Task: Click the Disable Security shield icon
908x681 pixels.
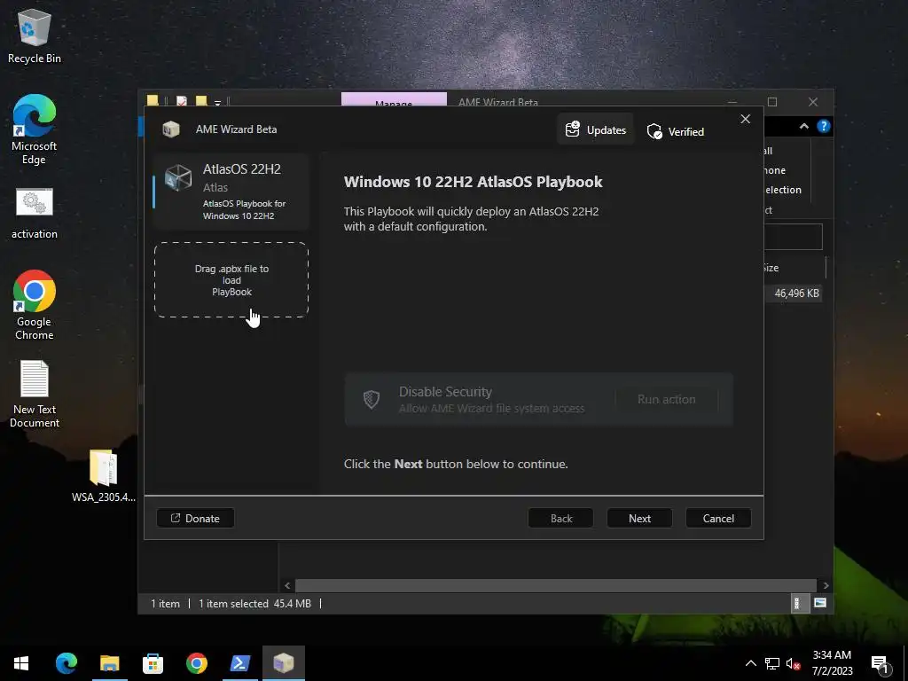Action: [x=372, y=399]
